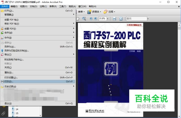
Task: Open the zoom percentage dropdown arrow
Action: 108,19
